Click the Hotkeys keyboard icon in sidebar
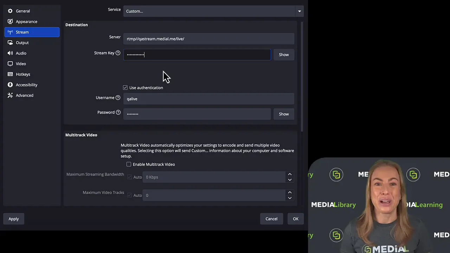This screenshot has width=450, height=253. pyautogui.click(x=10, y=74)
